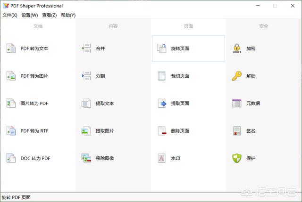Screen dimensions: 302x202
Task: Choose the 提取文本 label
Action: pos(105,104)
